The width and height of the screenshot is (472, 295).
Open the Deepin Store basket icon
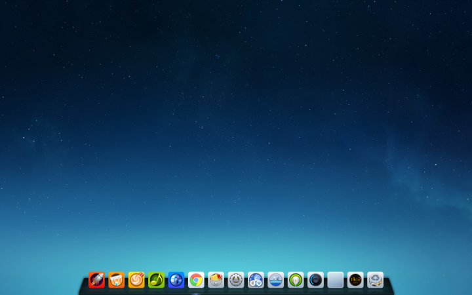[x=117, y=280]
